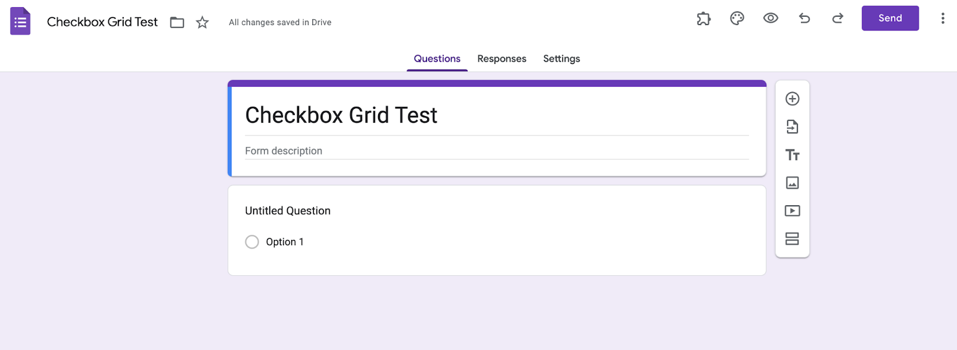Viewport: 957px width, 350px height.
Task: Insert an image into form
Action: [x=793, y=183]
